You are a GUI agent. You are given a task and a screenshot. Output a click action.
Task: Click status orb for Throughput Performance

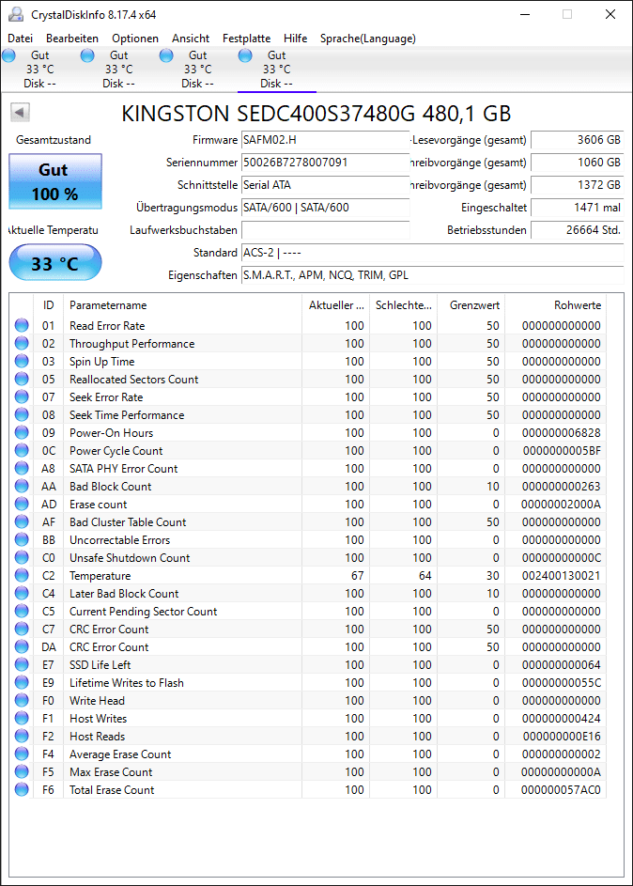pyautogui.click(x=22, y=343)
